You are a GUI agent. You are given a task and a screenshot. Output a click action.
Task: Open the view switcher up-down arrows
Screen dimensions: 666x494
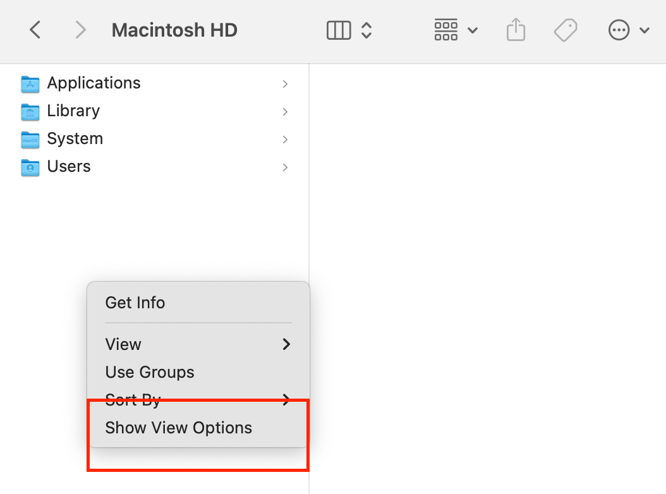tap(366, 30)
